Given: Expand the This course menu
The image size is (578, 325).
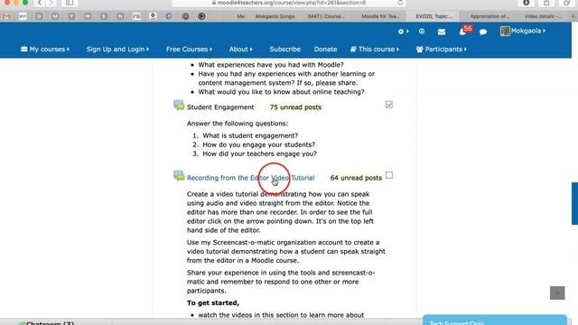Looking at the screenshot, I should [x=375, y=49].
